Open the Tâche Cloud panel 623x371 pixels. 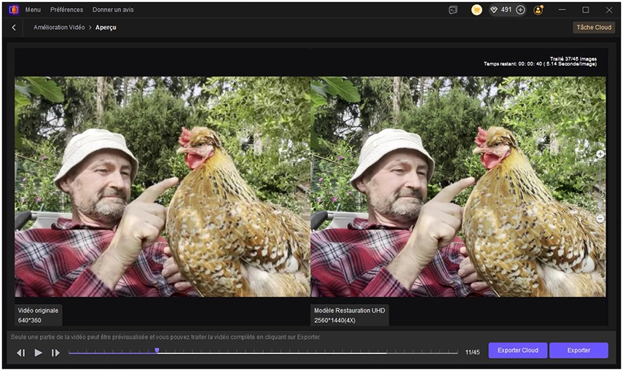pos(594,28)
